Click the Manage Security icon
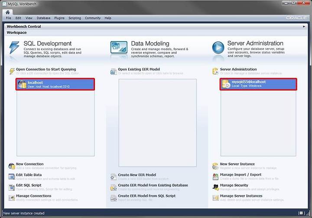The height and width of the screenshot is (218, 312). click(x=215, y=187)
